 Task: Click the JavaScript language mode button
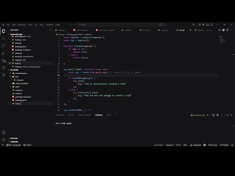pos(195,145)
